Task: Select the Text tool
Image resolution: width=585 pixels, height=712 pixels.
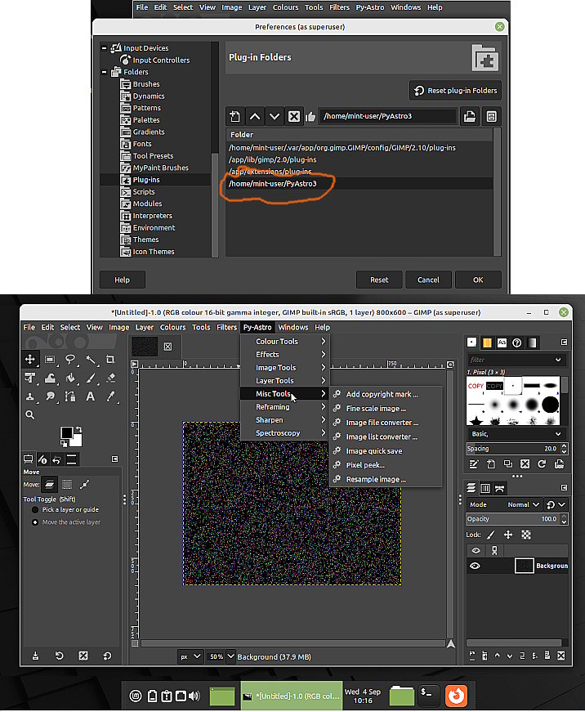Action: 91,396
